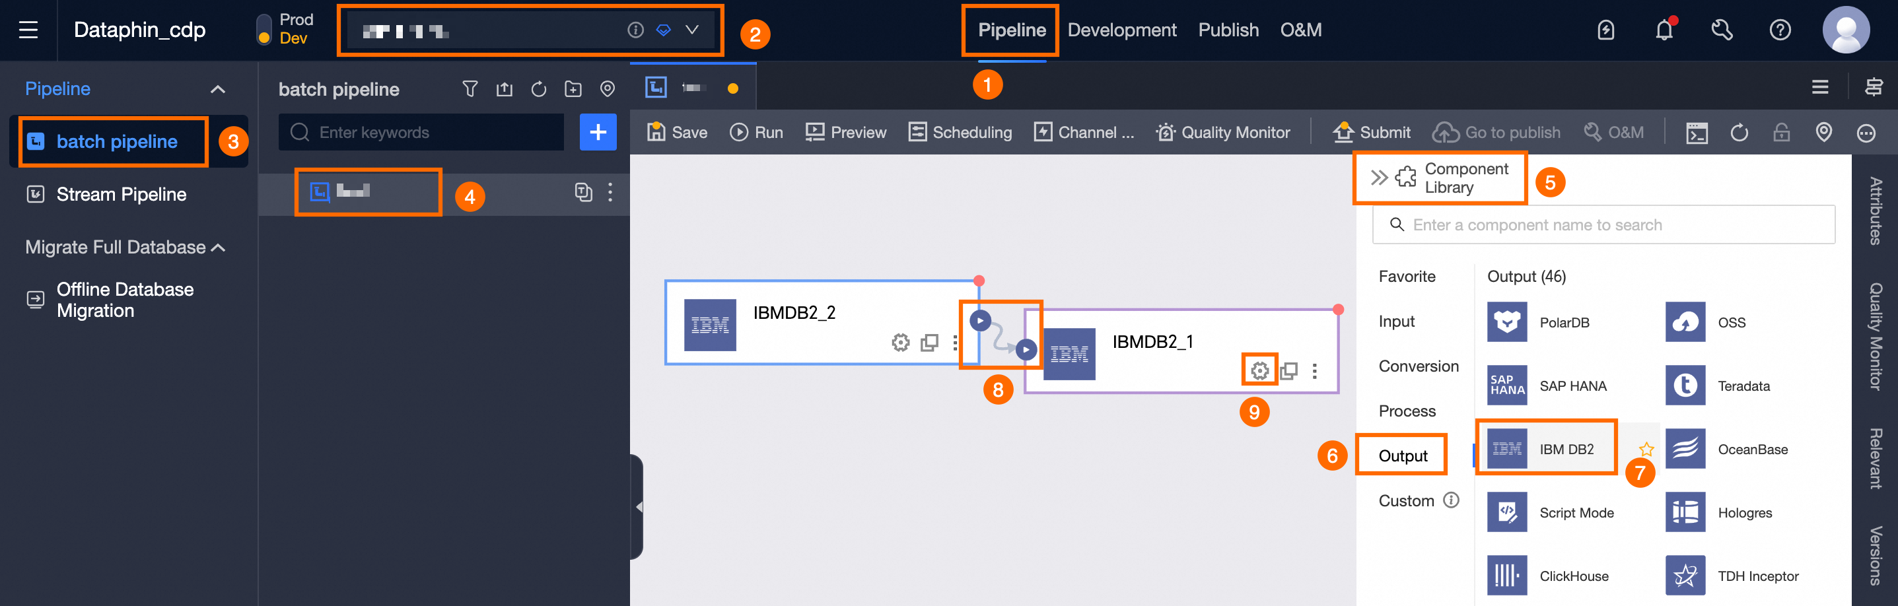This screenshot has width=1898, height=606.
Task: Select the Favorite component category
Action: pos(1407,276)
